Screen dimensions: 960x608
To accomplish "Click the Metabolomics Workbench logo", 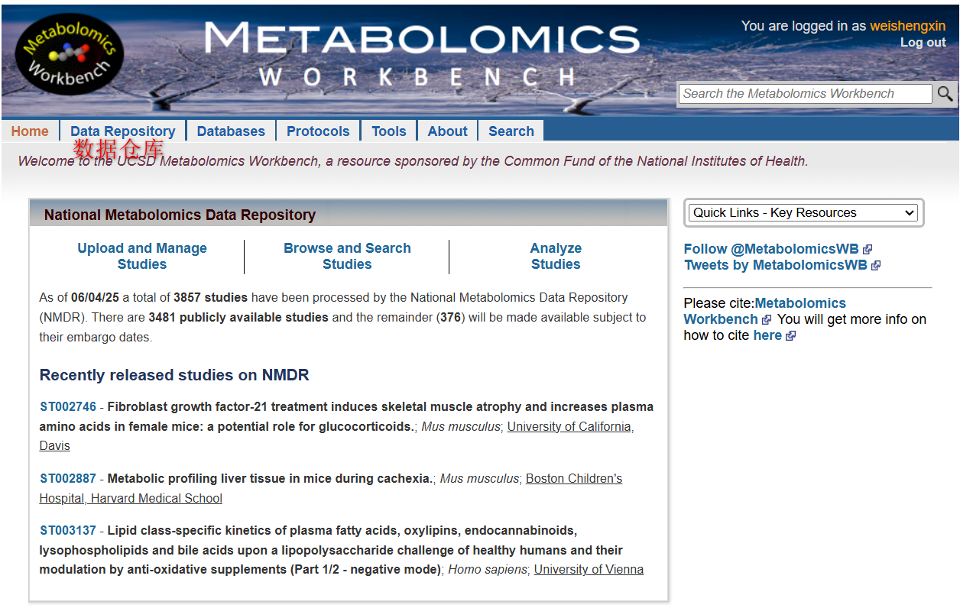I will click(x=69, y=54).
